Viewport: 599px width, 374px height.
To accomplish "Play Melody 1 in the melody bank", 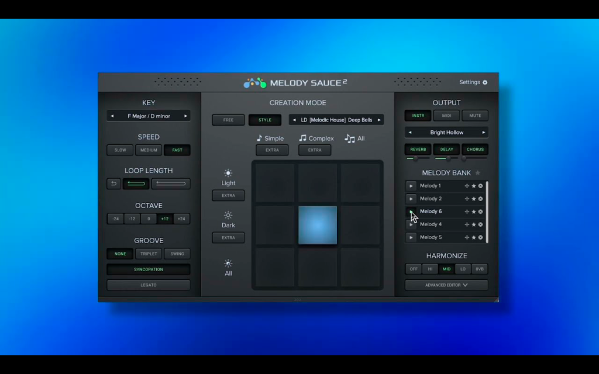I will 411,186.
